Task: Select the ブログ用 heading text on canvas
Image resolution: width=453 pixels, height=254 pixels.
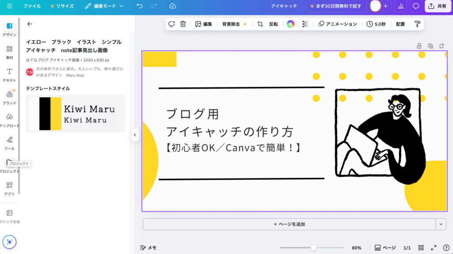Action: coord(192,114)
